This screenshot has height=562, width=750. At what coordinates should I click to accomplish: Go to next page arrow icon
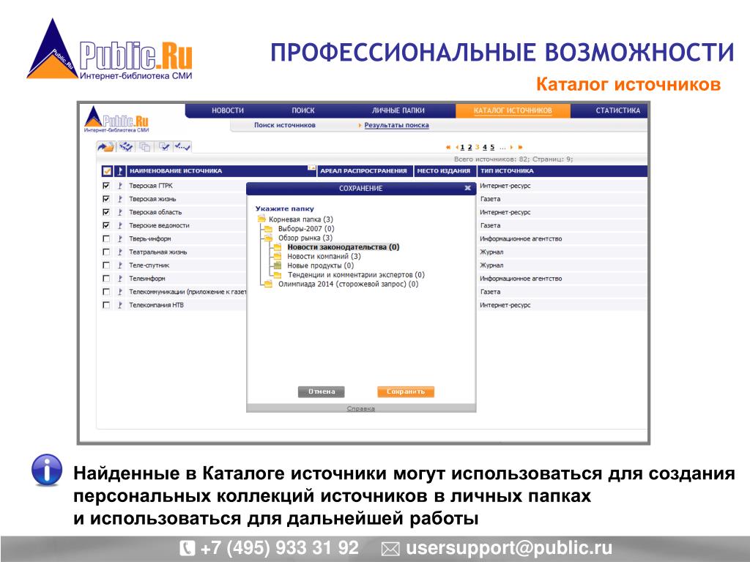(511, 147)
